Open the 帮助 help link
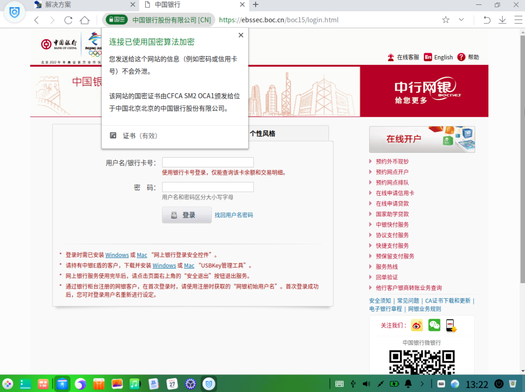This screenshot has height=392, width=525. (x=468, y=57)
